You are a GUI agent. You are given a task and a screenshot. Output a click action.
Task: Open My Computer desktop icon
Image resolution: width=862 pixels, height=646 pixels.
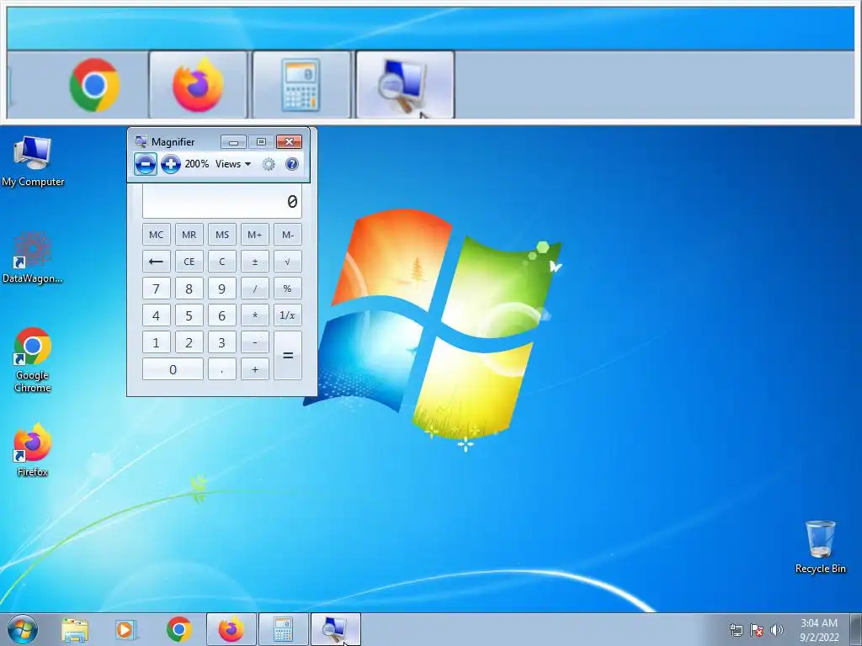pos(33,161)
